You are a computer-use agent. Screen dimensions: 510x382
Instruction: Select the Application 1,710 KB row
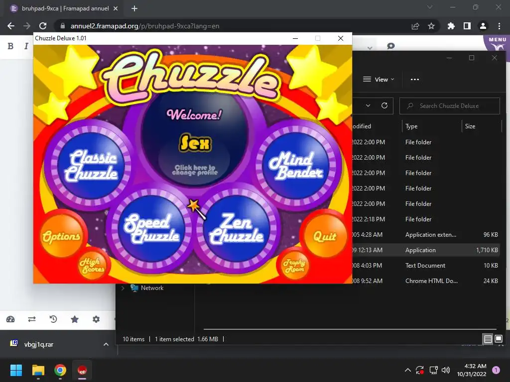425,250
